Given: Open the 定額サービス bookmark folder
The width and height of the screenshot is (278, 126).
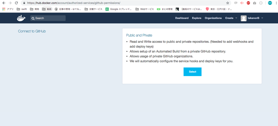Looking at the screenshot, I should point(93,9).
